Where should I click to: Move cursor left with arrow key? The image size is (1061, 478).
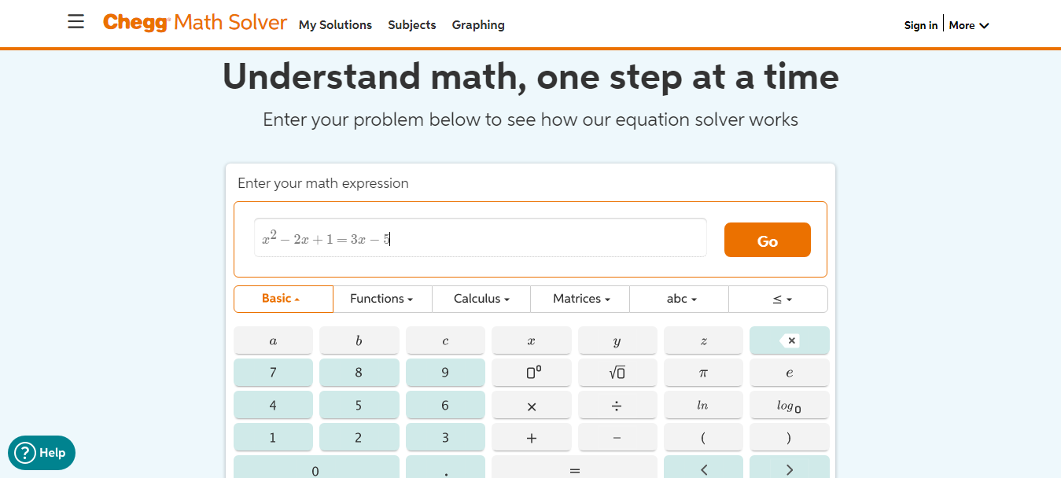point(703,469)
